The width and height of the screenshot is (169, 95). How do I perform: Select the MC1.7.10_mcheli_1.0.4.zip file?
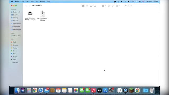(43, 16)
